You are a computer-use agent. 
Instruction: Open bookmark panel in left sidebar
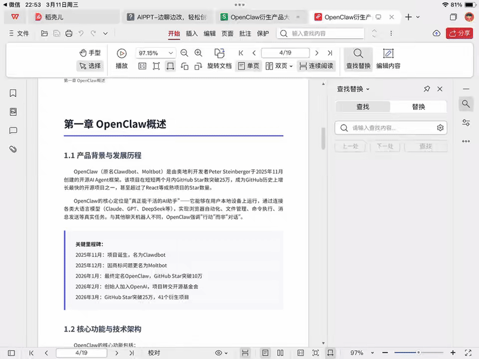click(13, 93)
